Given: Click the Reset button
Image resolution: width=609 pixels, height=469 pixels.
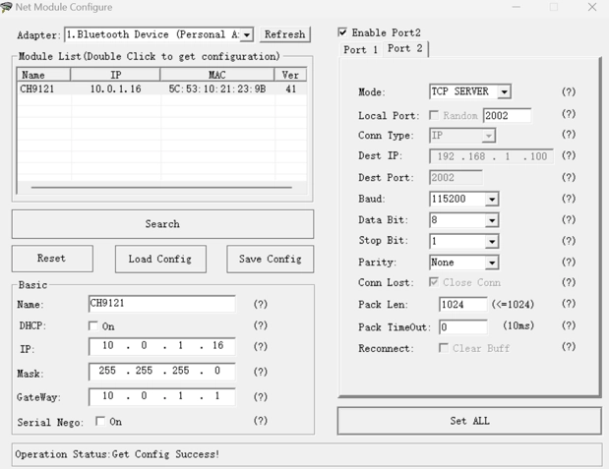Looking at the screenshot, I should 52,259.
